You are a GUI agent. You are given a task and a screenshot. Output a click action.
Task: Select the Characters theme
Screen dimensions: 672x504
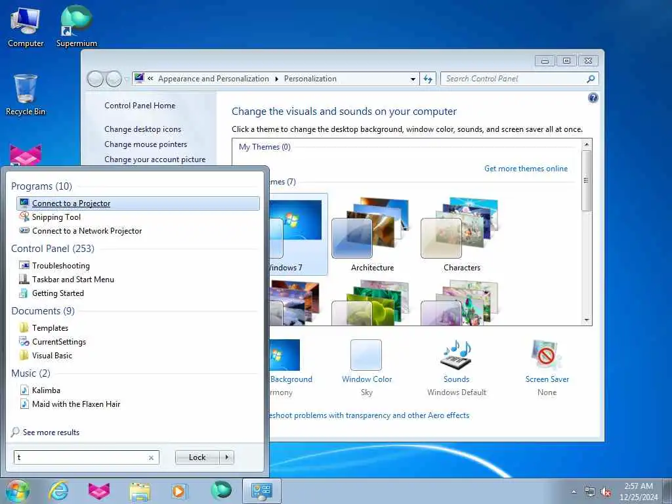pyautogui.click(x=461, y=234)
